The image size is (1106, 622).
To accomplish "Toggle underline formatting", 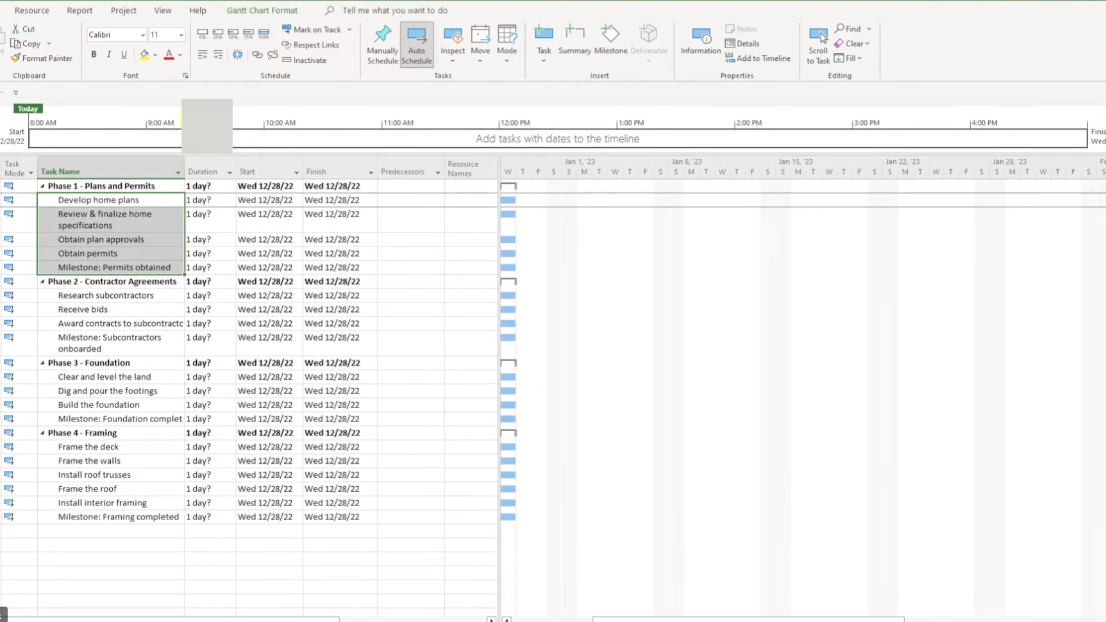I will coord(124,54).
